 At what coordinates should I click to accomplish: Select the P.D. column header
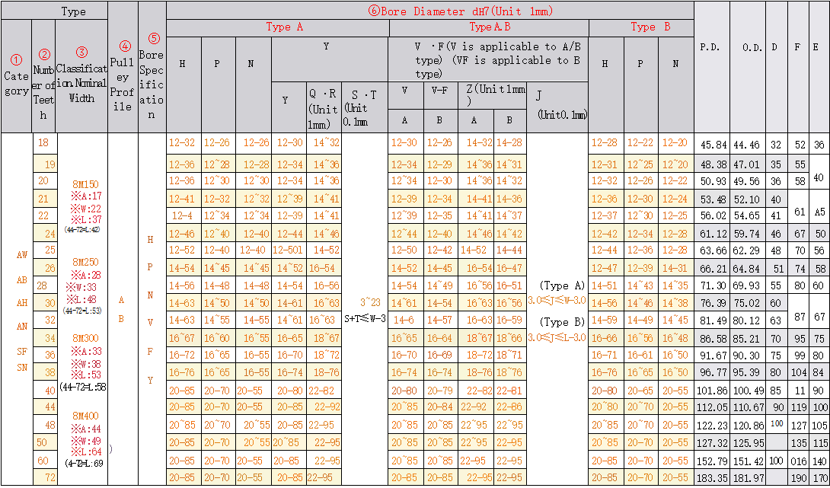click(709, 46)
